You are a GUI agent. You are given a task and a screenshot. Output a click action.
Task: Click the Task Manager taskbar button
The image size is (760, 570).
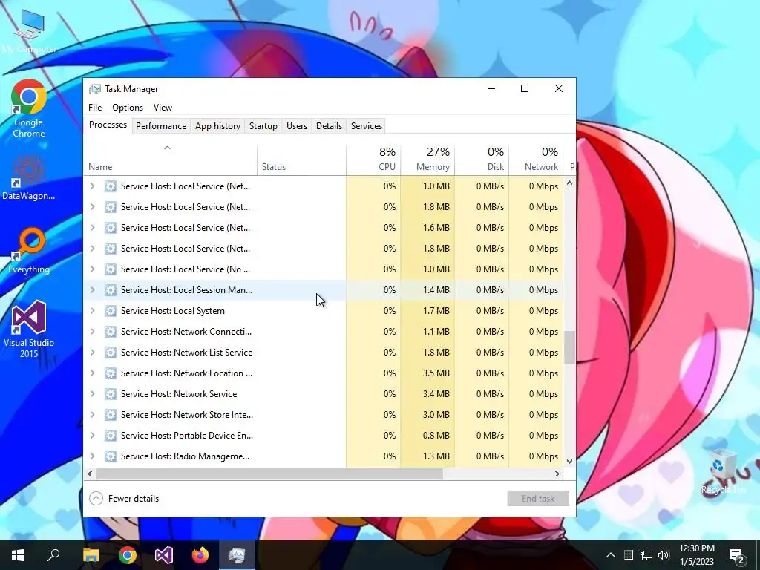pos(237,555)
